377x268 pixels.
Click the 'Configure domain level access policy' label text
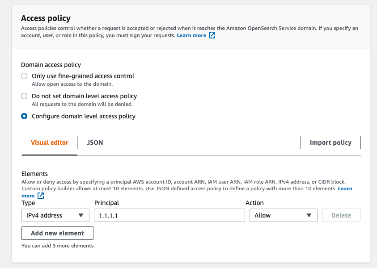[84, 116]
